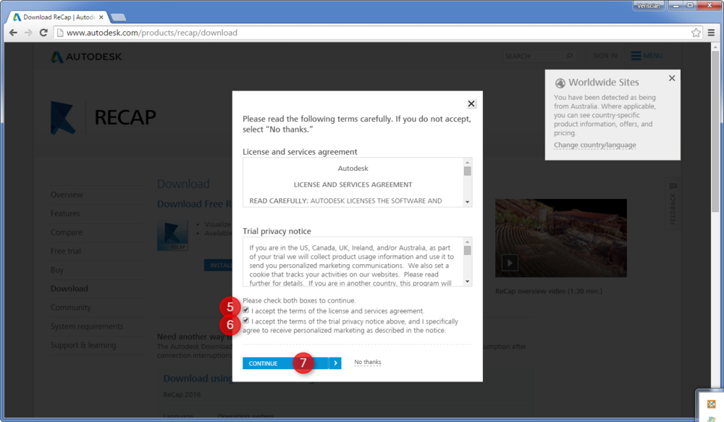Click the 'Trial privacy notice' heading
The image size is (724, 422).
pos(277,232)
